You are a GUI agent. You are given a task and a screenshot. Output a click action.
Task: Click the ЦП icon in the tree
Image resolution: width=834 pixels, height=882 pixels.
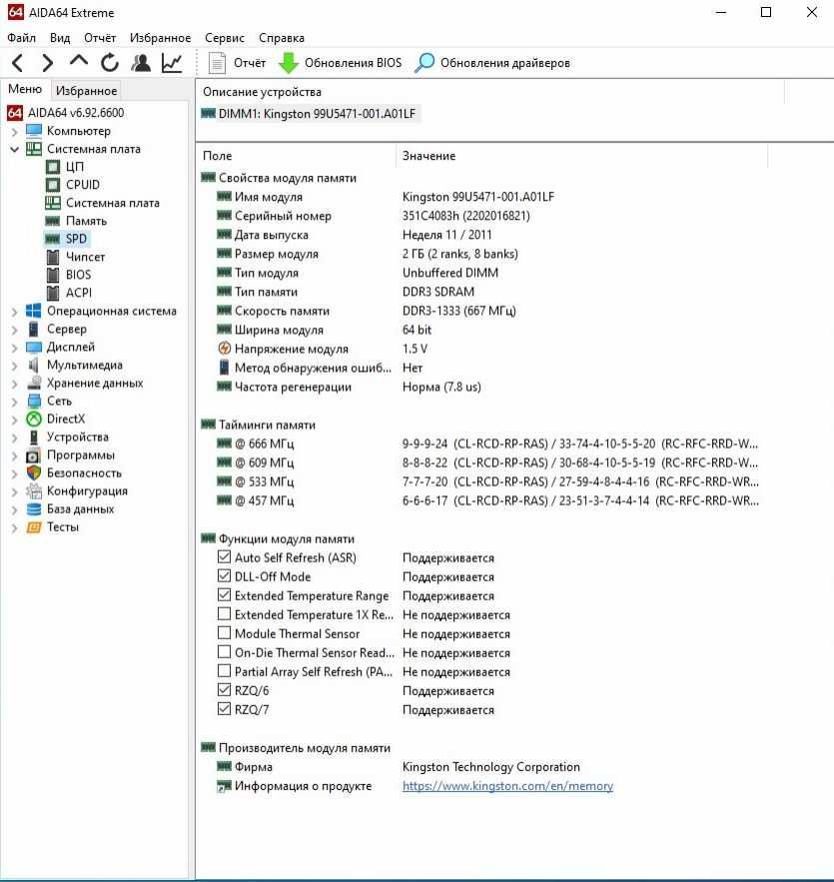pyautogui.click(x=52, y=167)
